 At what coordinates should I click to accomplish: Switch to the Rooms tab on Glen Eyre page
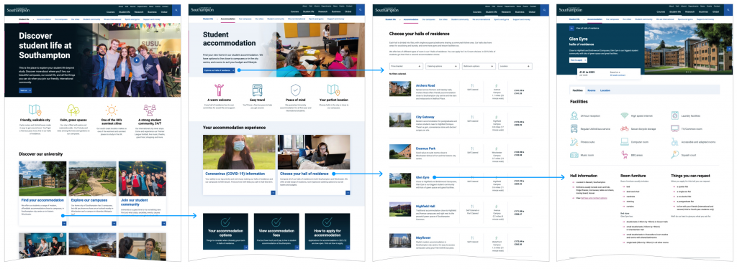click(x=592, y=90)
